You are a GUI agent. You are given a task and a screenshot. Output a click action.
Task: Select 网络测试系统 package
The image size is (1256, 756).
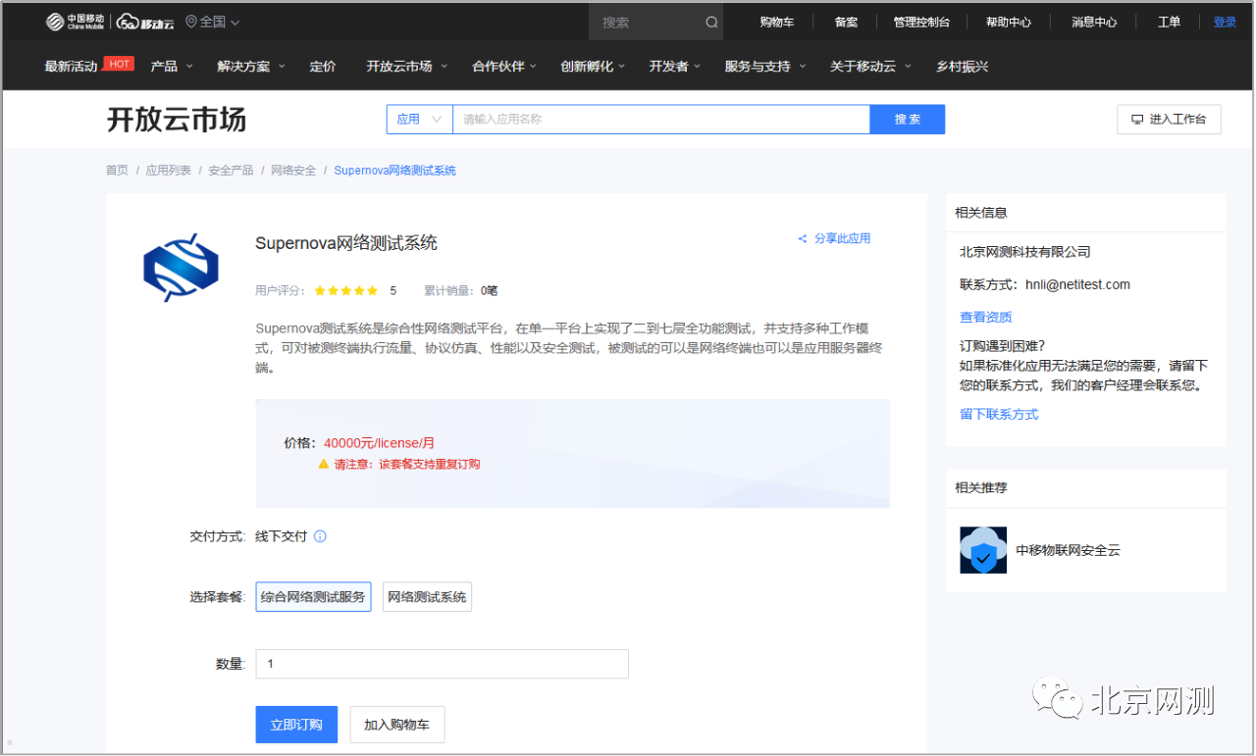click(x=427, y=597)
